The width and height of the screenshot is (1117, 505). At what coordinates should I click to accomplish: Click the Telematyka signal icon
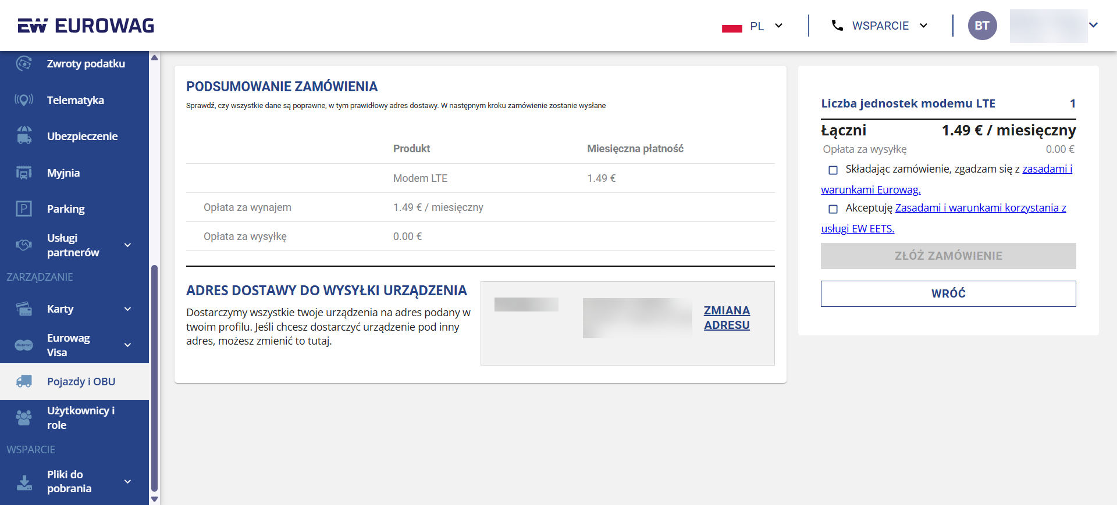coord(24,100)
